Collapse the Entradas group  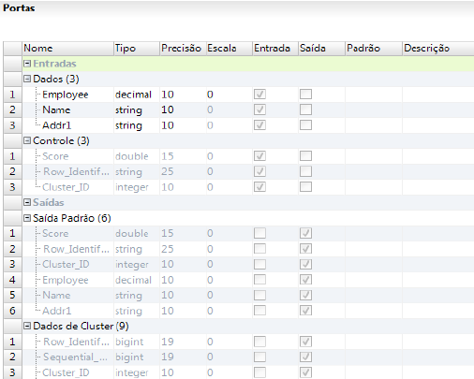27,64
